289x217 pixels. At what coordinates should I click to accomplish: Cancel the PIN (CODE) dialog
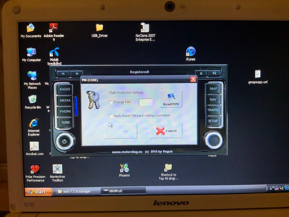[166, 131]
